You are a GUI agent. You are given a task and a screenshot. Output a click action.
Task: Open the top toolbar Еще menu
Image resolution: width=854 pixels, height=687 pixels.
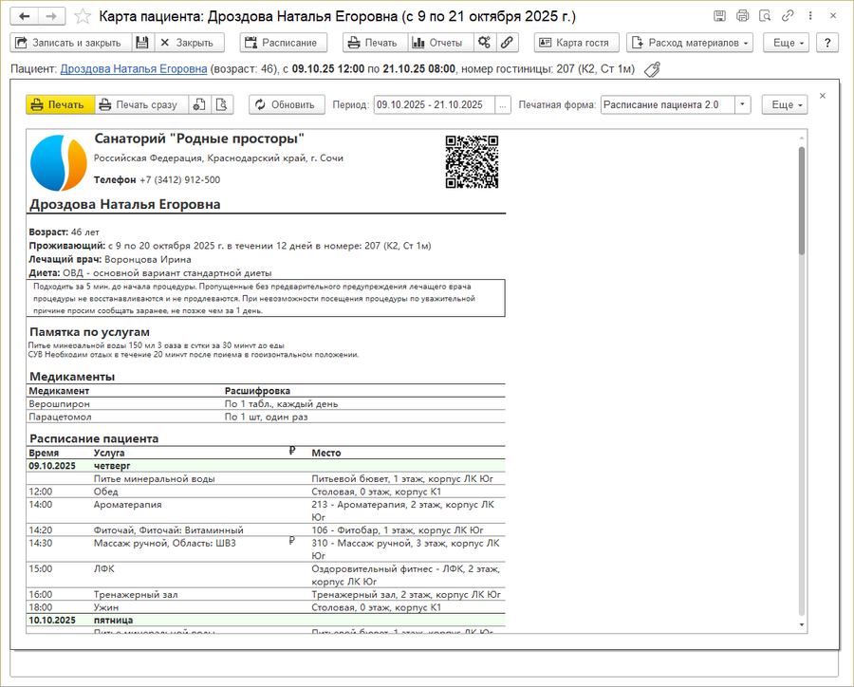pos(789,43)
